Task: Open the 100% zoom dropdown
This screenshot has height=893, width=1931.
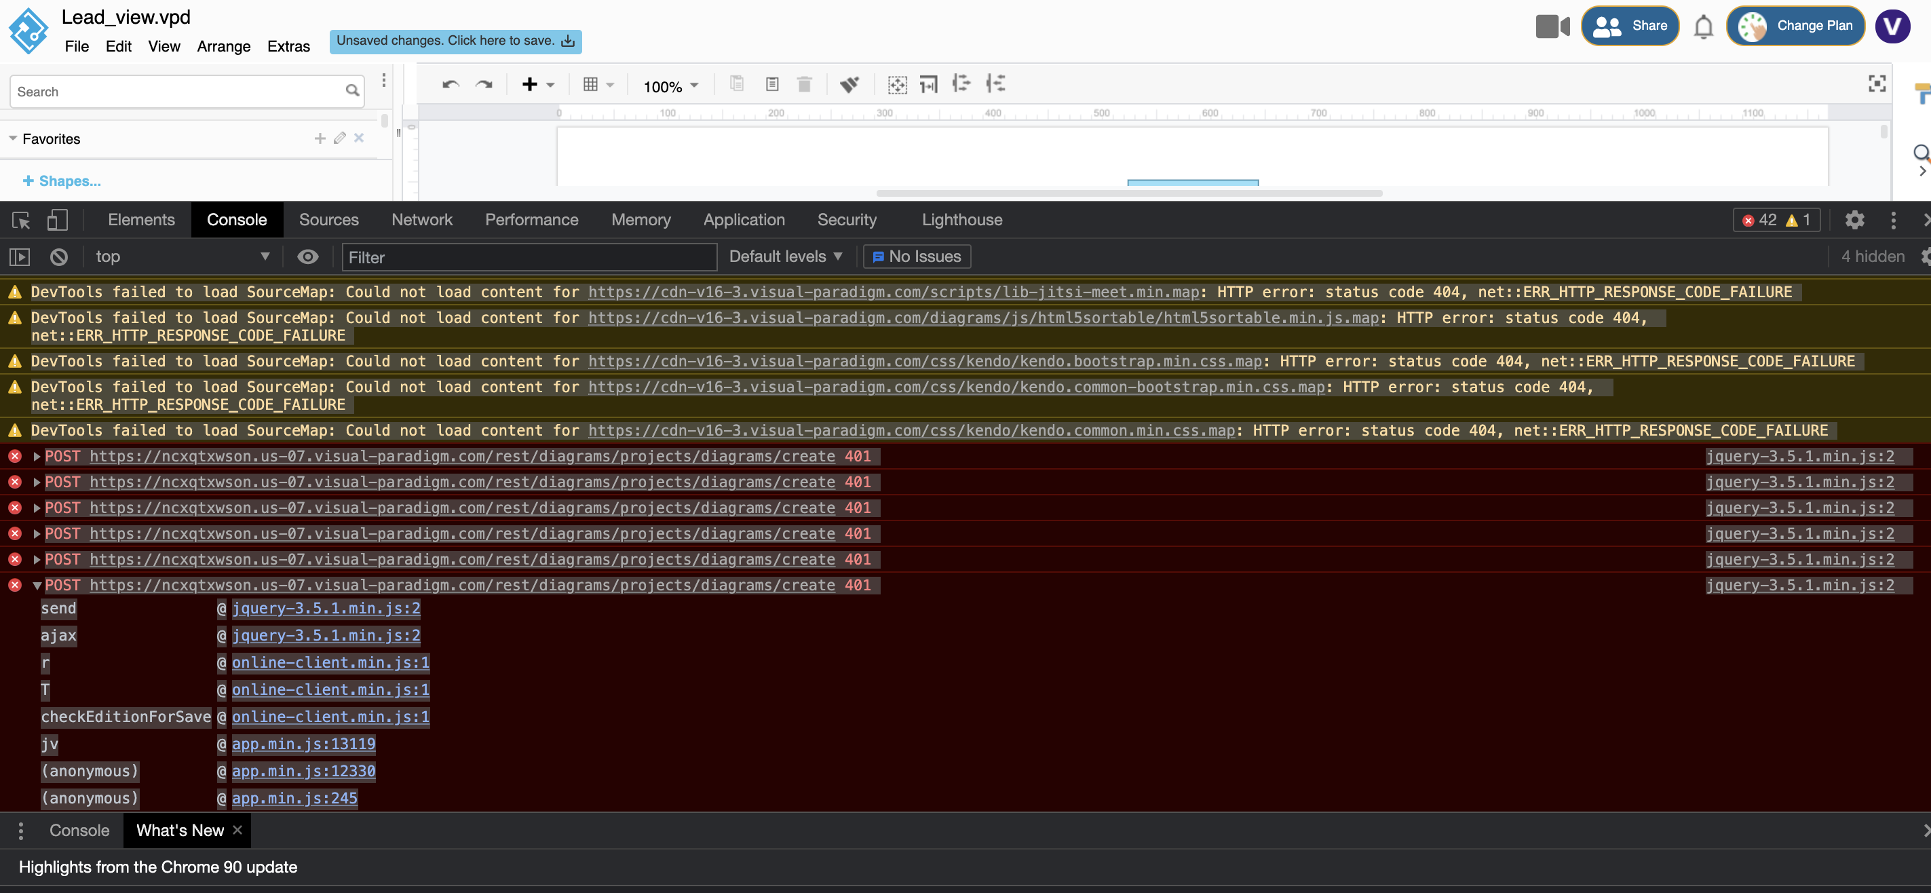Action: 670,86
